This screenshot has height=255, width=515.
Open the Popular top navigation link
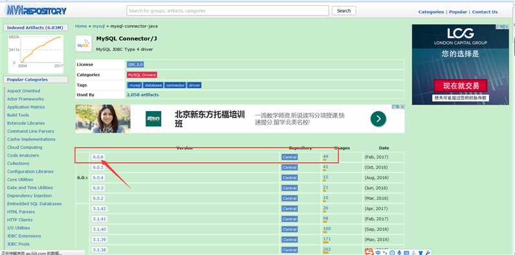458,12
